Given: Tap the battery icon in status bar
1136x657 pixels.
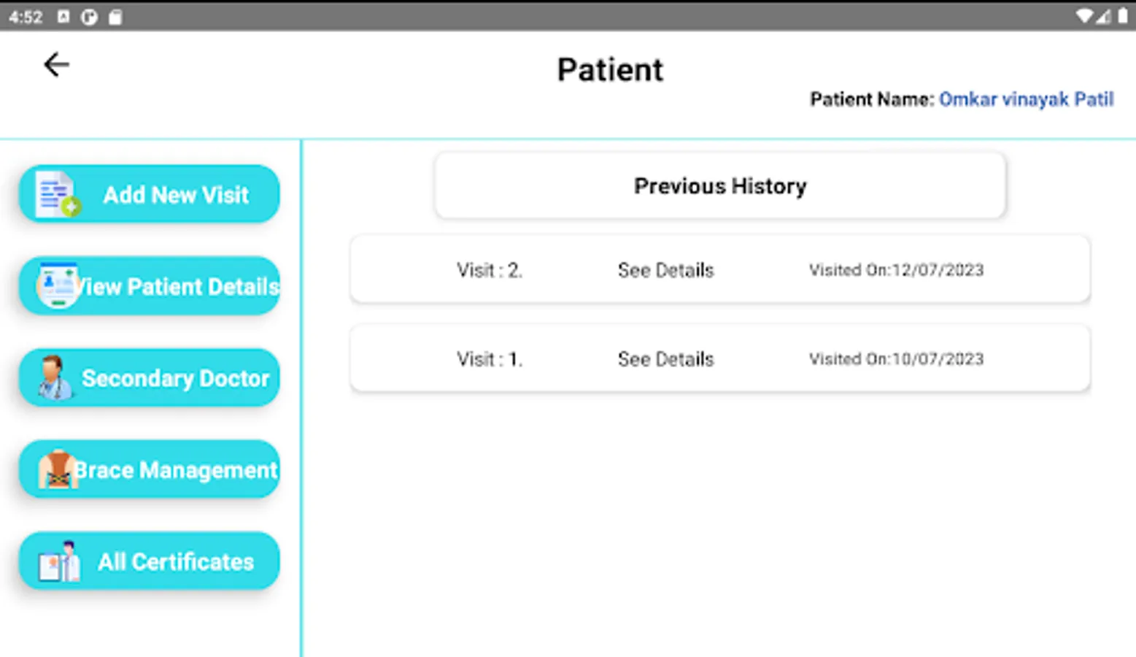Looking at the screenshot, I should 1122,16.
